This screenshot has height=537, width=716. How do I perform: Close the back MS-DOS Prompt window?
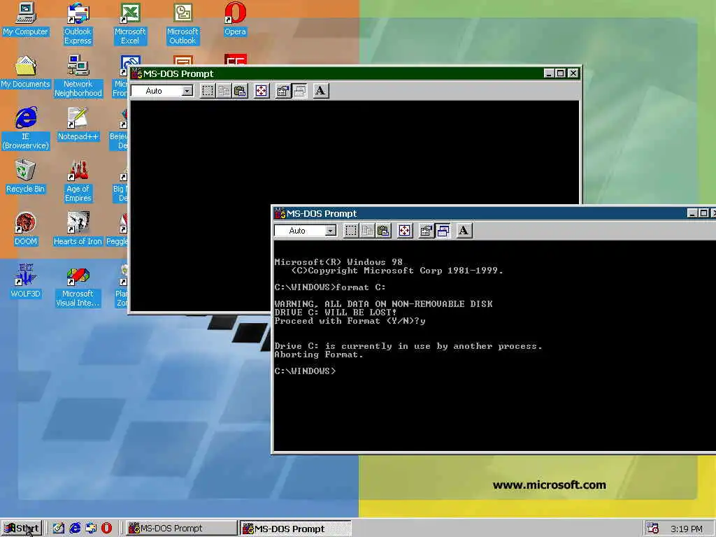[x=573, y=73]
